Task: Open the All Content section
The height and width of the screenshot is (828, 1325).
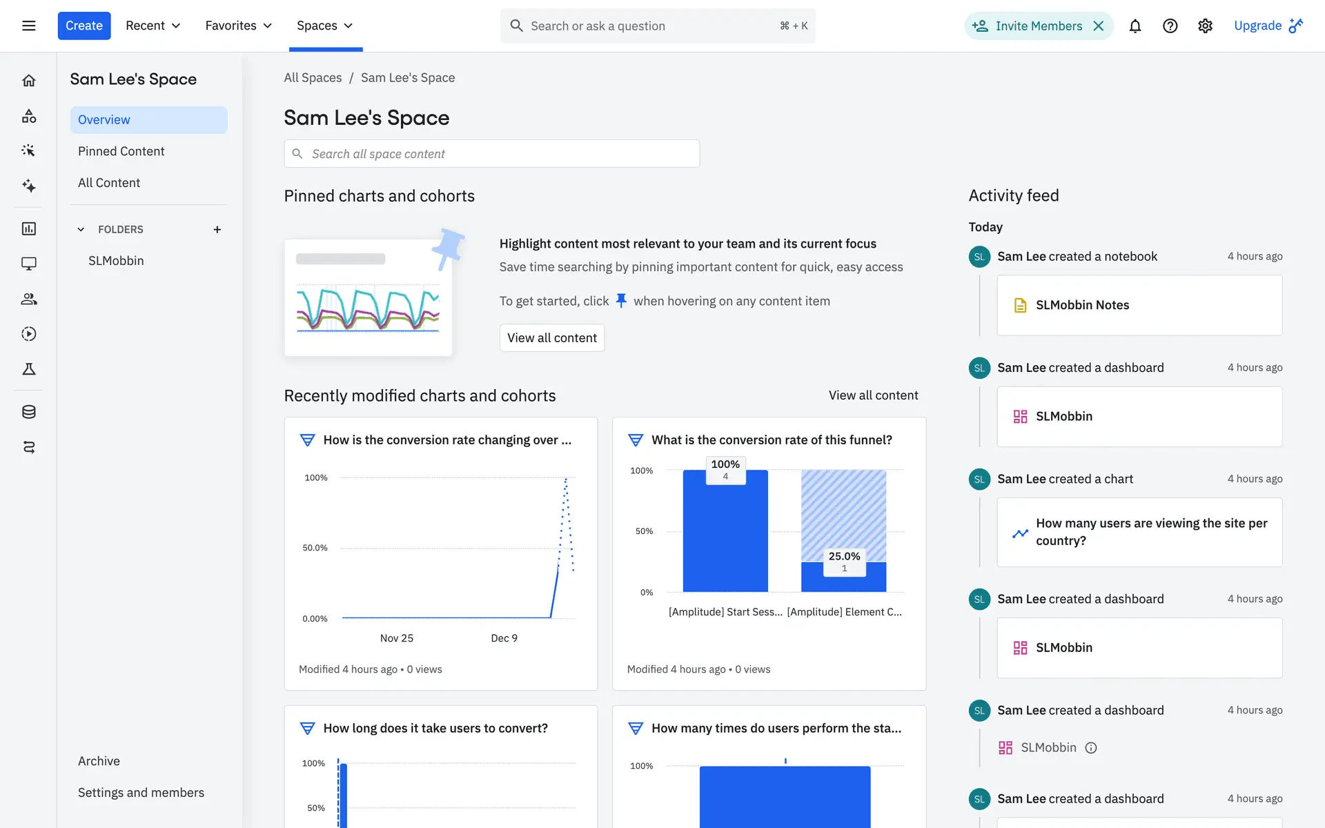Action: pyautogui.click(x=108, y=183)
